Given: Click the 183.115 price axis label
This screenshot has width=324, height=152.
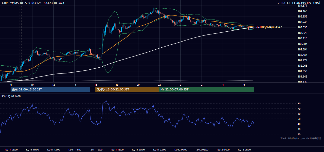Looking at the screenshot, I should click(302, 38).
